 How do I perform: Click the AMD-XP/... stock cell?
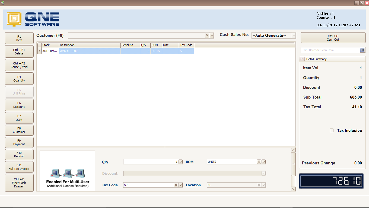pyautogui.click(x=50, y=51)
